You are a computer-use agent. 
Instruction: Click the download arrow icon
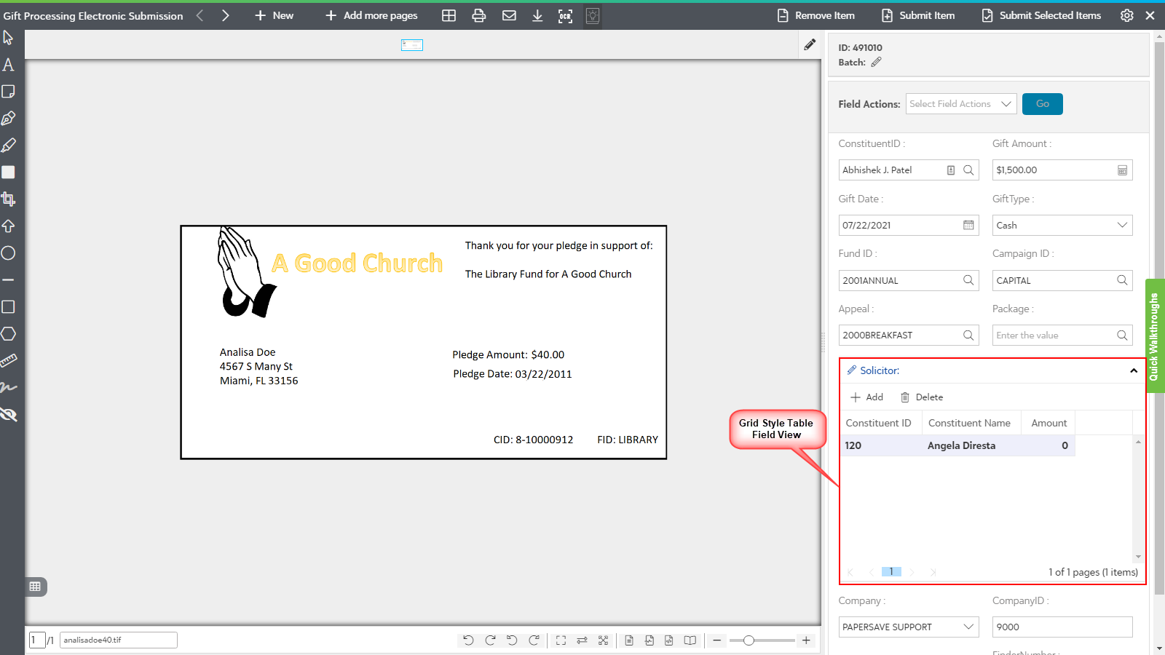coord(537,16)
